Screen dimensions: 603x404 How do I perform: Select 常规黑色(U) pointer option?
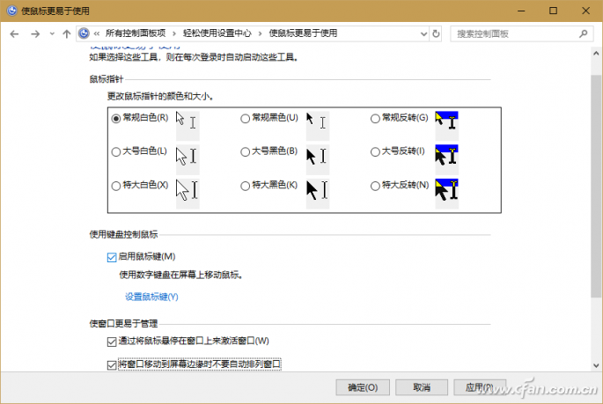(x=245, y=118)
